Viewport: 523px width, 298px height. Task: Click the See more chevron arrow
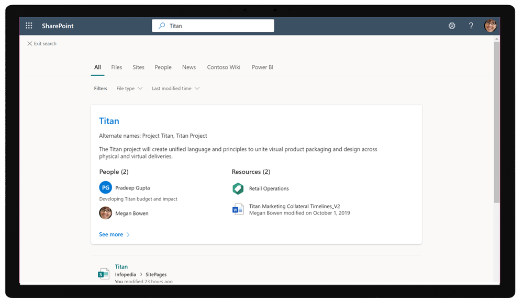128,235
